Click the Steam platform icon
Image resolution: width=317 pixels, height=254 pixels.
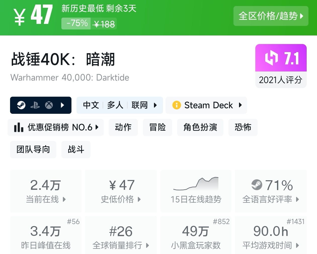coord(21,105)
